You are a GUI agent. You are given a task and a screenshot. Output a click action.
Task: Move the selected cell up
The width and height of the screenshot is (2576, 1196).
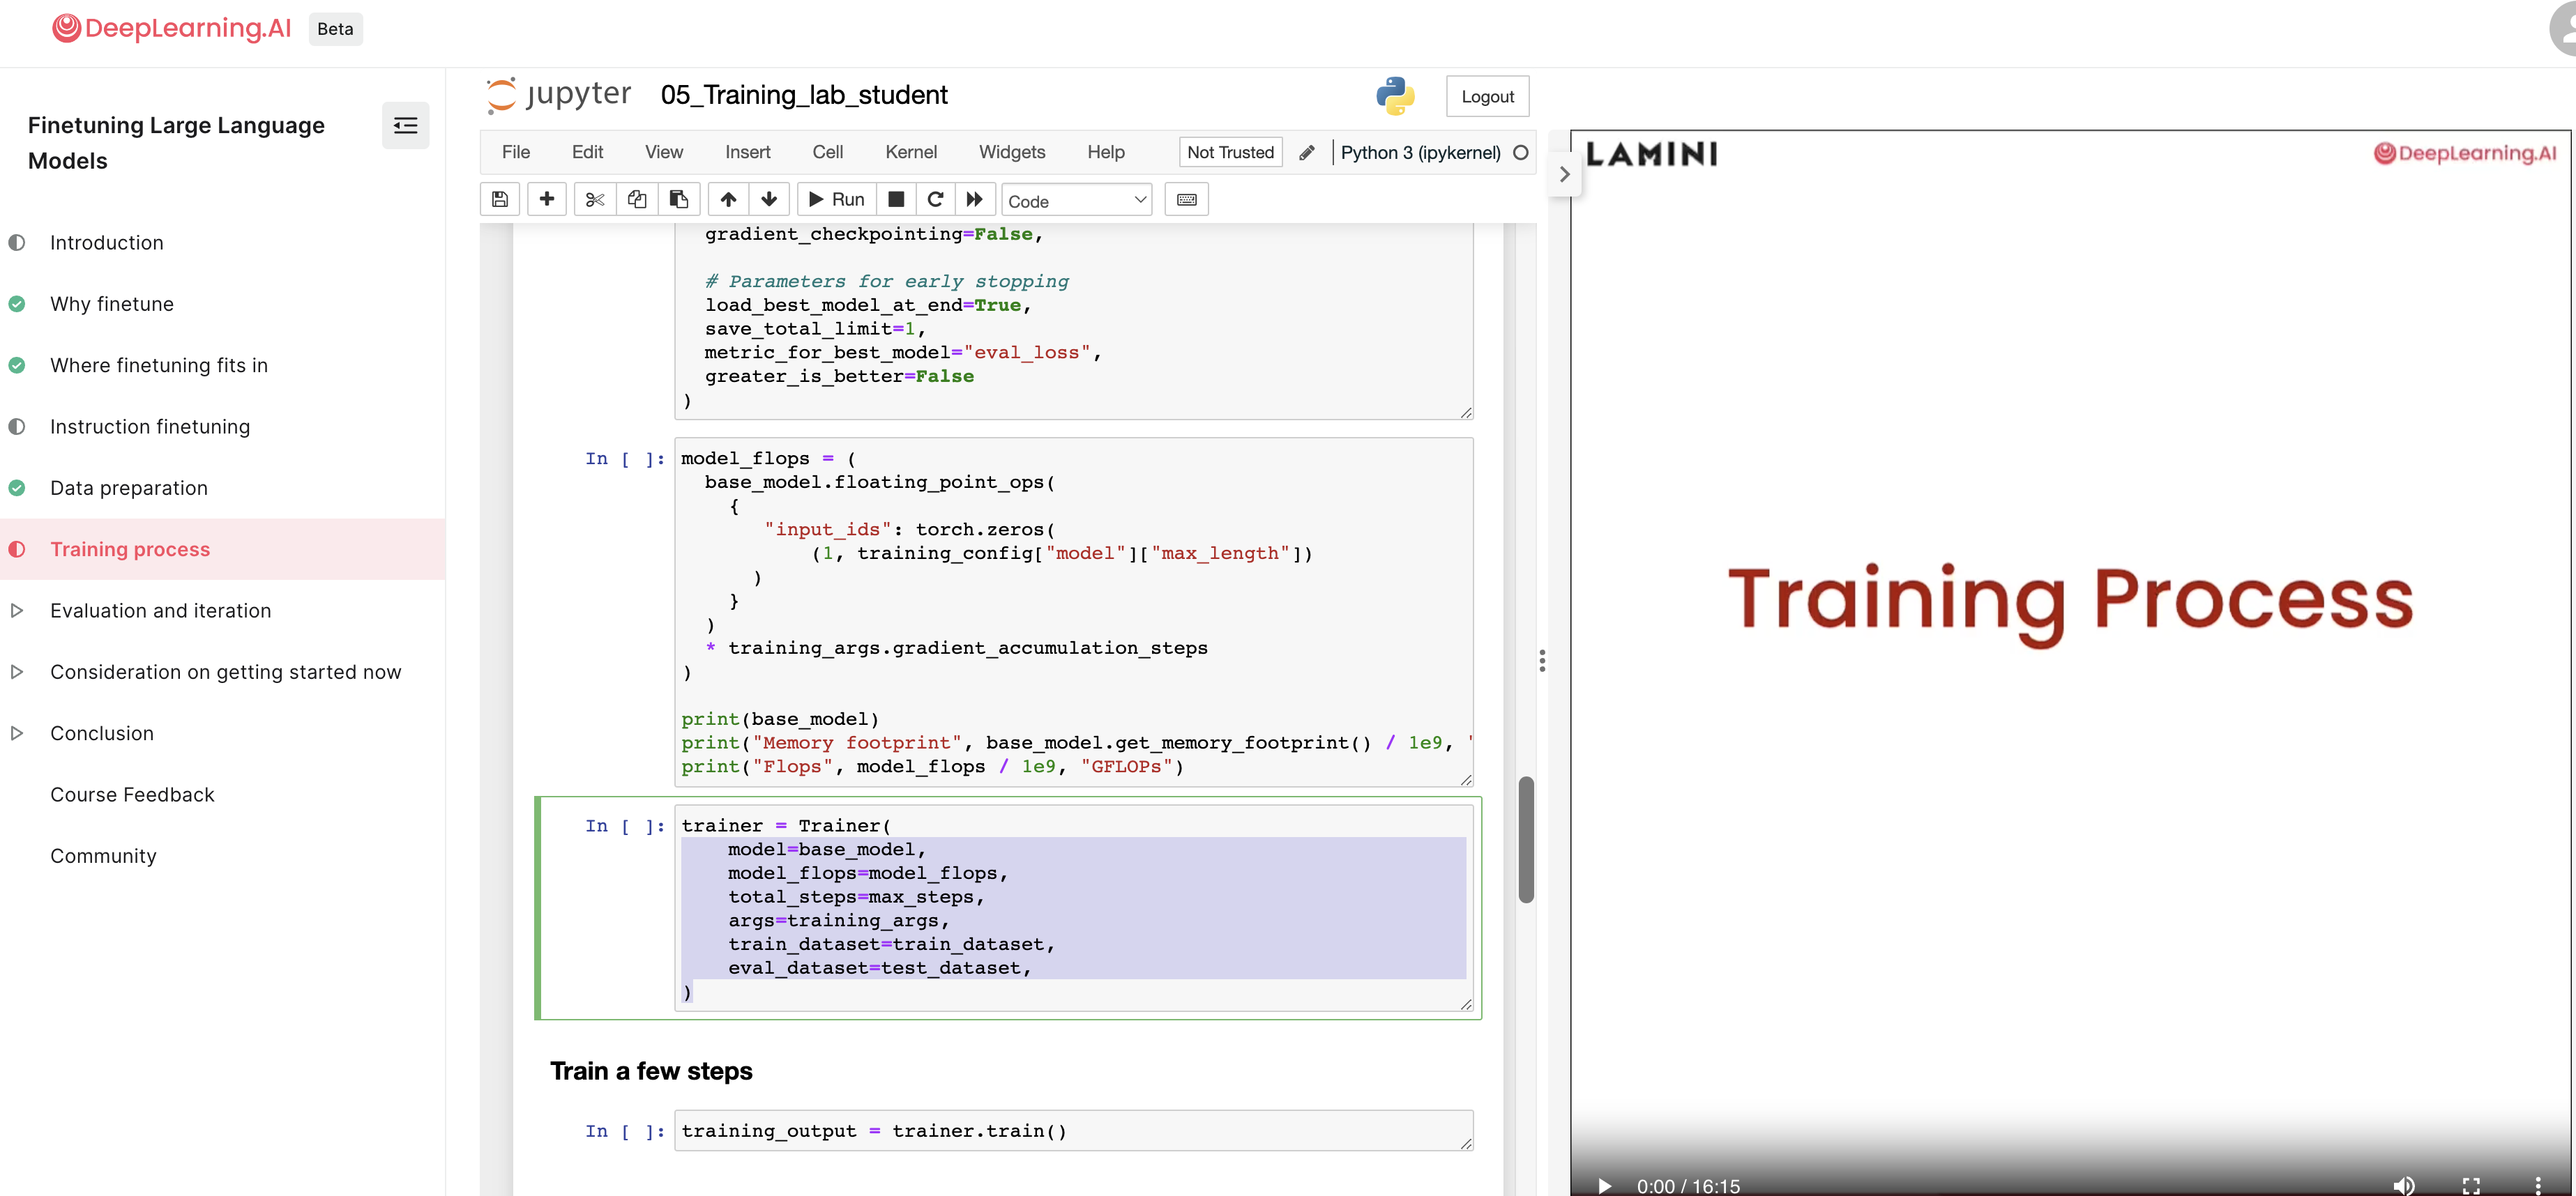[x=727, y=199]
